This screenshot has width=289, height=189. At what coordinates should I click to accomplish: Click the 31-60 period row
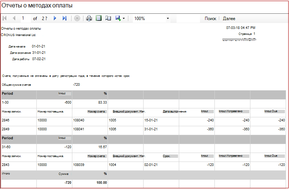pyautogui.click(x=144, y=147)
